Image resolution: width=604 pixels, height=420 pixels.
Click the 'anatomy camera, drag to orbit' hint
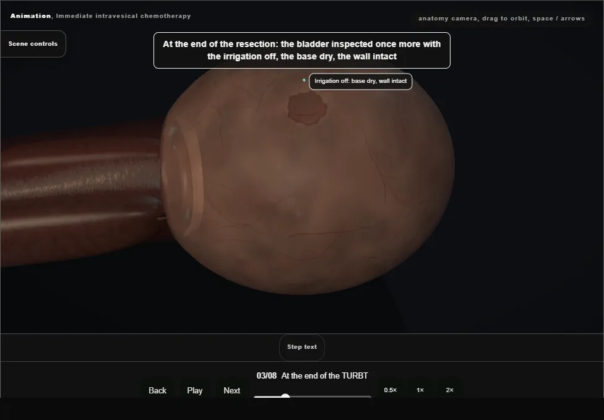[x=501, y=19]
